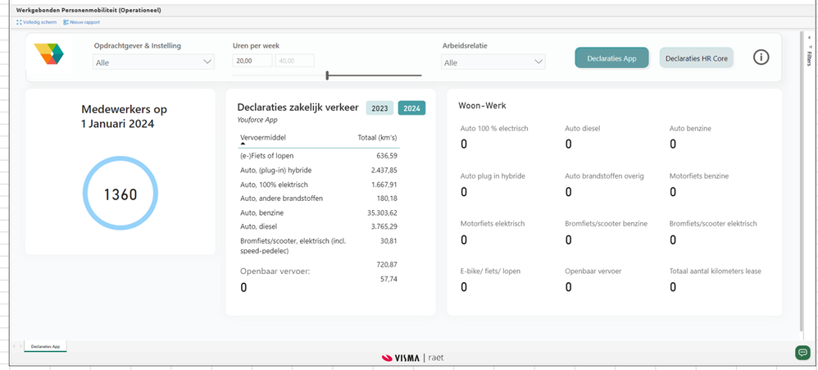The height and width of the screenshot is (370, 818).
Task: Click the value 720,87
Action: 387,265
